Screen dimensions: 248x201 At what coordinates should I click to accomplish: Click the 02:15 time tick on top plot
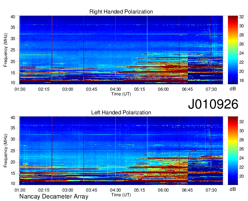(x=44, y=89)
